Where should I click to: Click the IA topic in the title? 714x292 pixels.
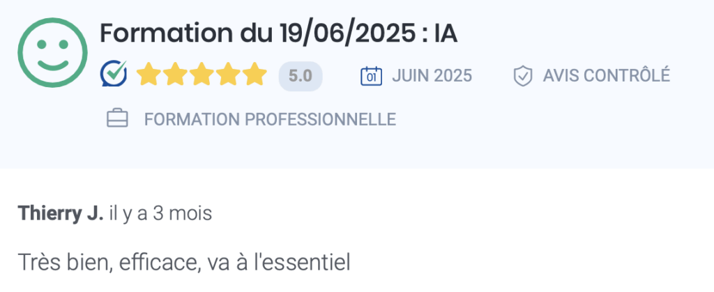point(446,33)
